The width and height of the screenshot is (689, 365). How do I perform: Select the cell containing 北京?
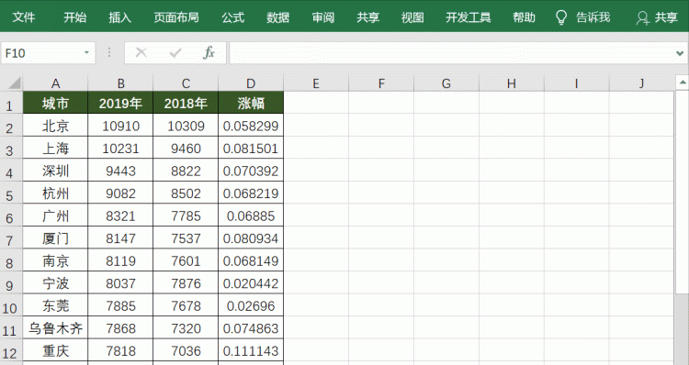(x=55, y=126)
